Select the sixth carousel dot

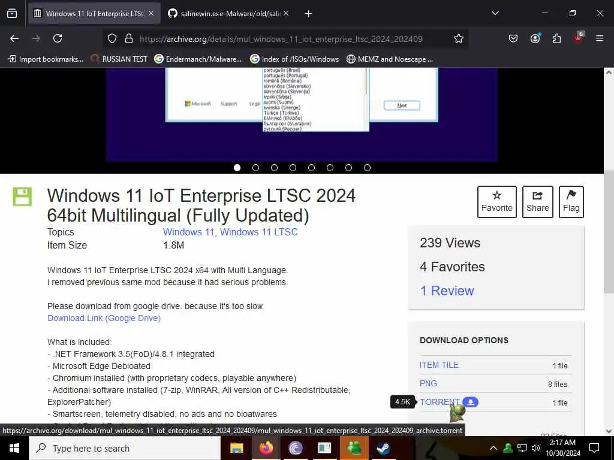330,168
